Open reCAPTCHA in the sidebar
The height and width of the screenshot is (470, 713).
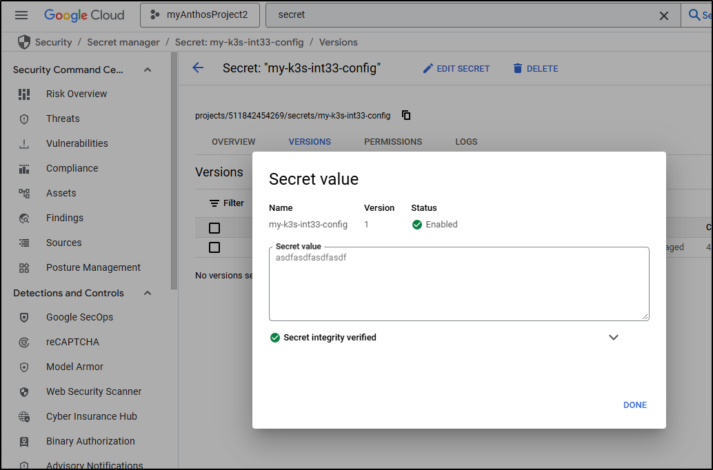[x=72, y=343]
